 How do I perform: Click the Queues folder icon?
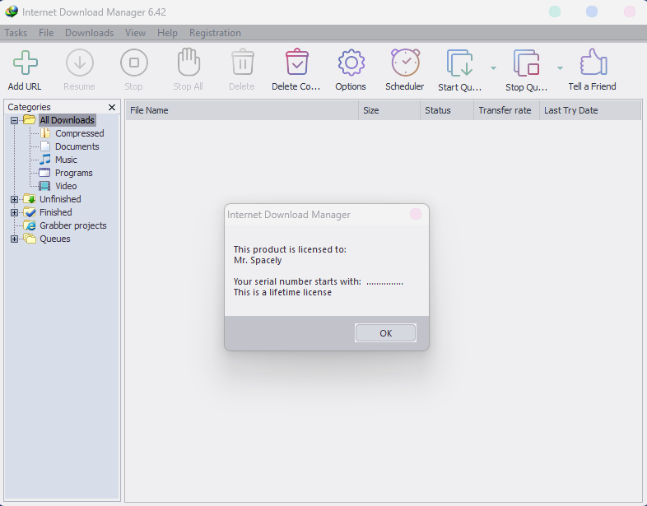[30, 239]
